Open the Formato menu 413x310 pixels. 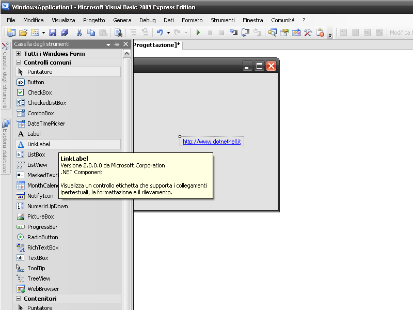[192, 20]
